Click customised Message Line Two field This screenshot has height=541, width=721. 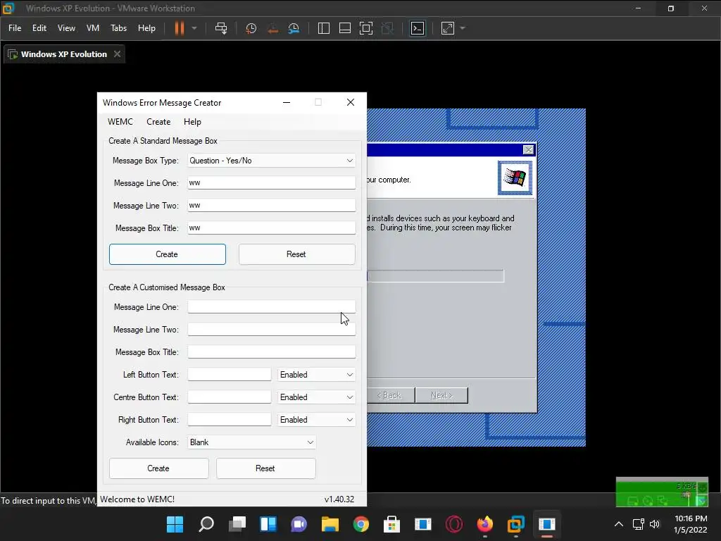tap(271, 330)
